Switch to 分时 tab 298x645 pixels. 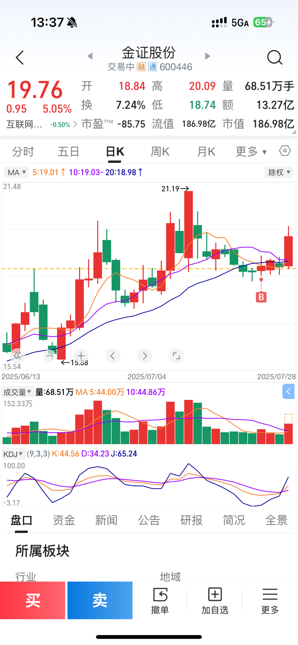coord(23,151)
